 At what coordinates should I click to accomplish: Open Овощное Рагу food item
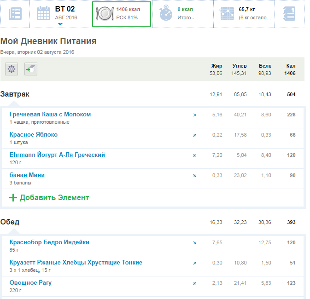(30, 282)
